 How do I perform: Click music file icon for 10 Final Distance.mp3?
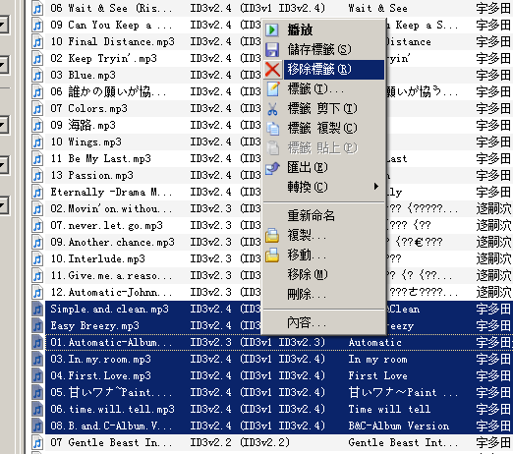coord(37,41)
